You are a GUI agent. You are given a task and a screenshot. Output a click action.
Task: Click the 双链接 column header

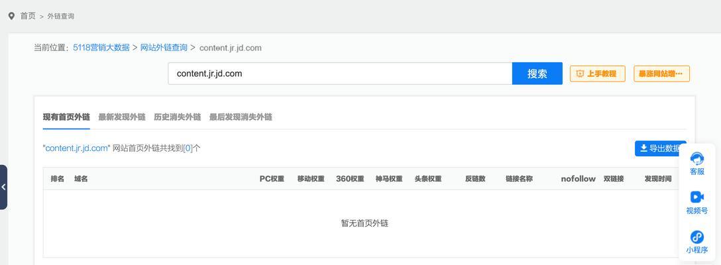[614, 179]
